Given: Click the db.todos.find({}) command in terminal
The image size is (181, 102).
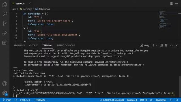Looking at the screenshot, I should pos(27,90).
